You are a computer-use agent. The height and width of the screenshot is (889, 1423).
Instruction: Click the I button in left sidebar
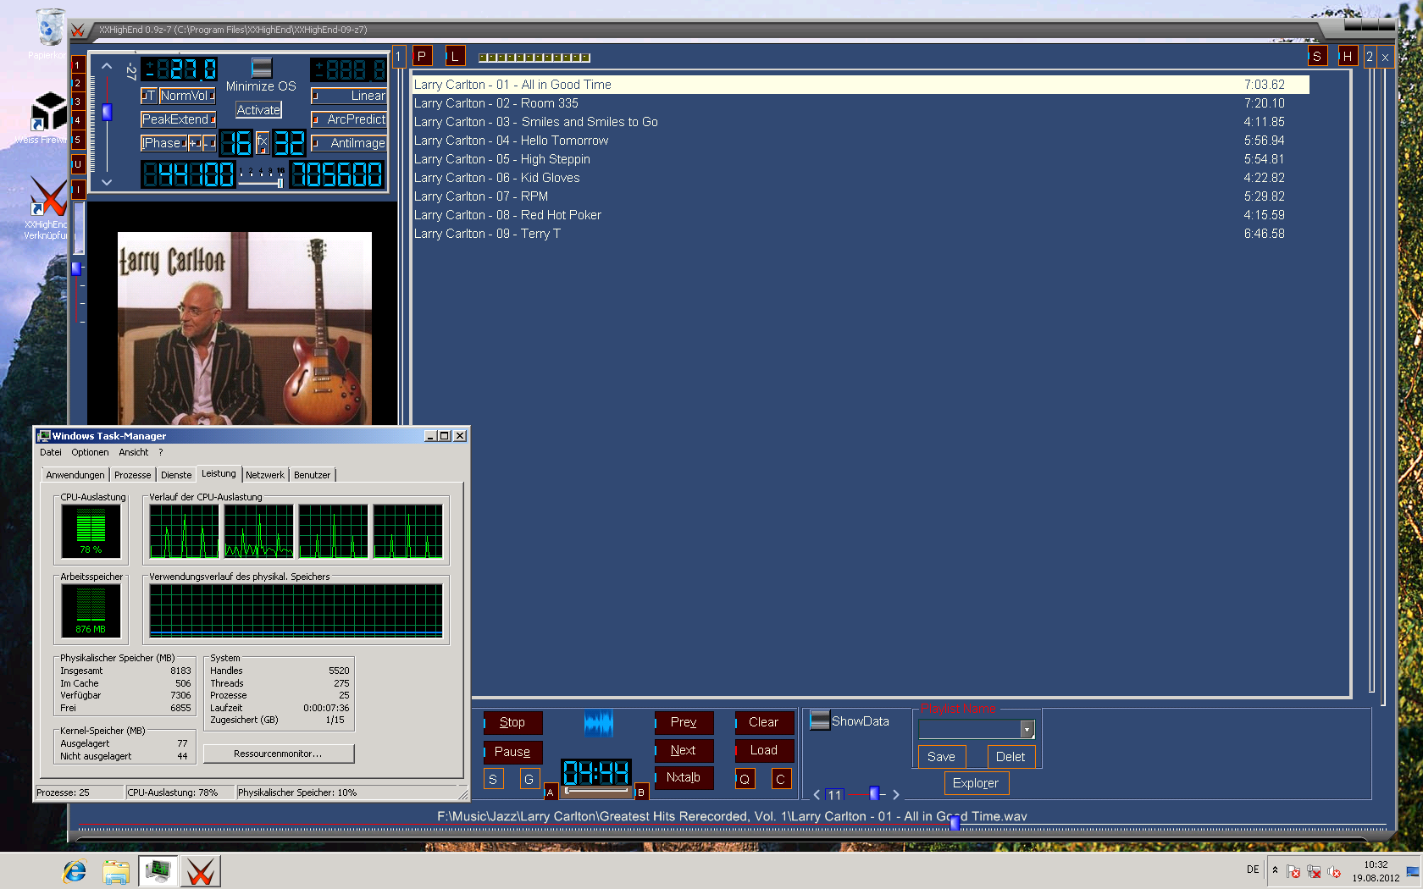[x=77, y=190]
